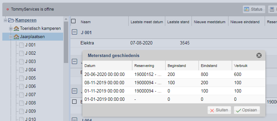277x121 pixels.
Task: Sort by the Naam column header
Action: coord(86,22)
